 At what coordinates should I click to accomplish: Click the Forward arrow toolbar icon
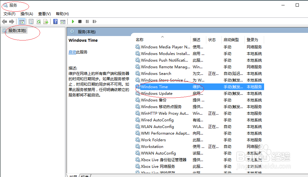tap(12, 21)
